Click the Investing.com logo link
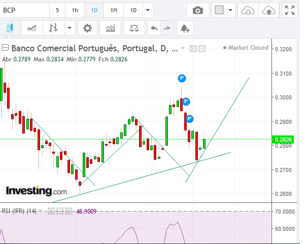The width and height of the screenshot is (307, 244). pos(37,191)
